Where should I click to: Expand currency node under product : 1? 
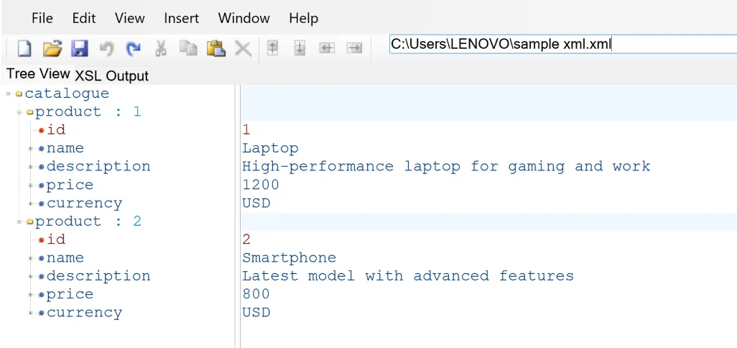pos(31,203)
